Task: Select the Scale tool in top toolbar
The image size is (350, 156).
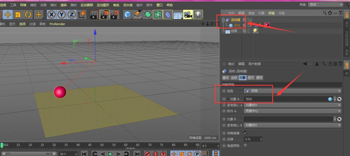Action: tap(18, 14)
